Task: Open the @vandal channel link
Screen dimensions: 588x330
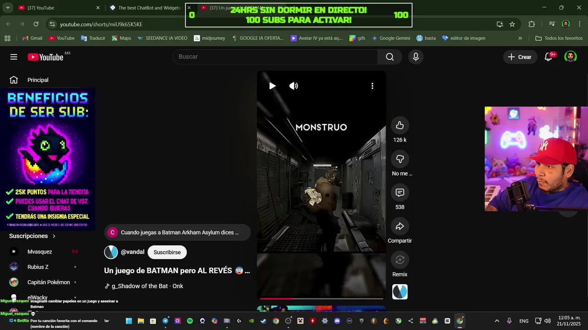Action: pyautogui.click(x=132, y=252)
